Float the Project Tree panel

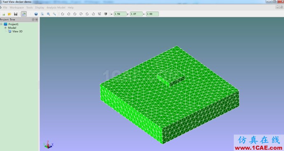[x=33, y=20]
